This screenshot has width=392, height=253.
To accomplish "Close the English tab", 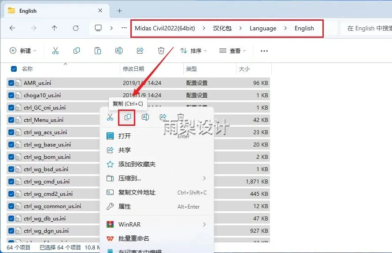I will [x=100, y=11].
